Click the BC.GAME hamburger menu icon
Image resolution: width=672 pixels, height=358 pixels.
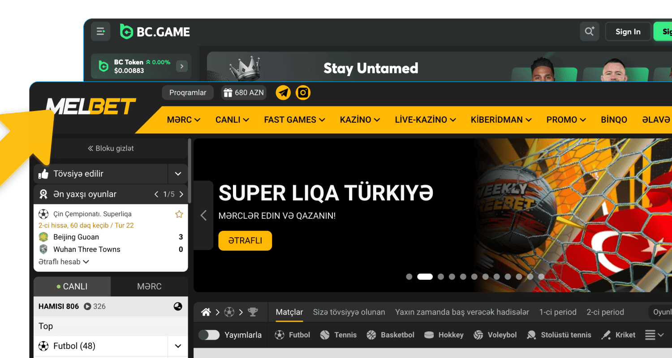(101, 32)
